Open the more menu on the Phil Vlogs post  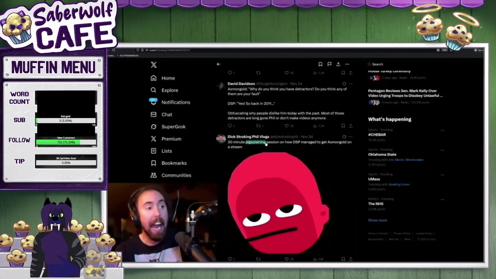(351, 137)
